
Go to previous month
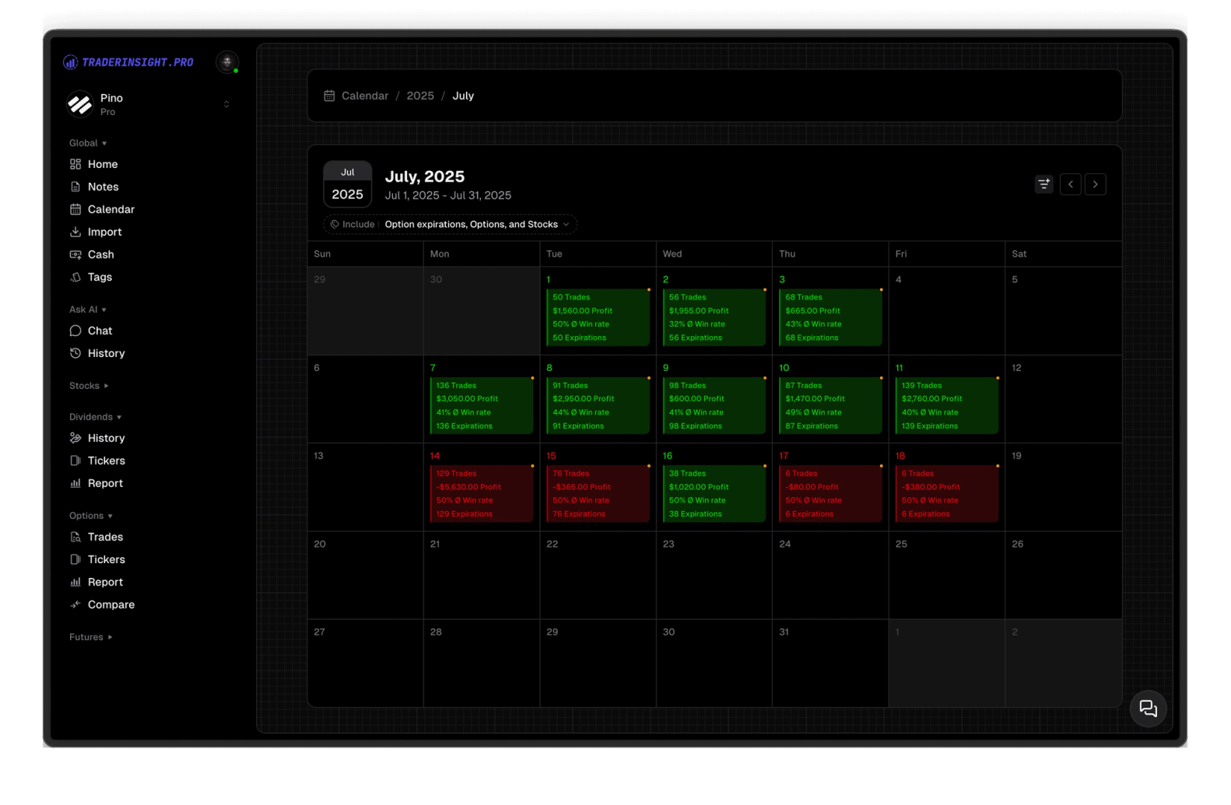[1071, 184]
